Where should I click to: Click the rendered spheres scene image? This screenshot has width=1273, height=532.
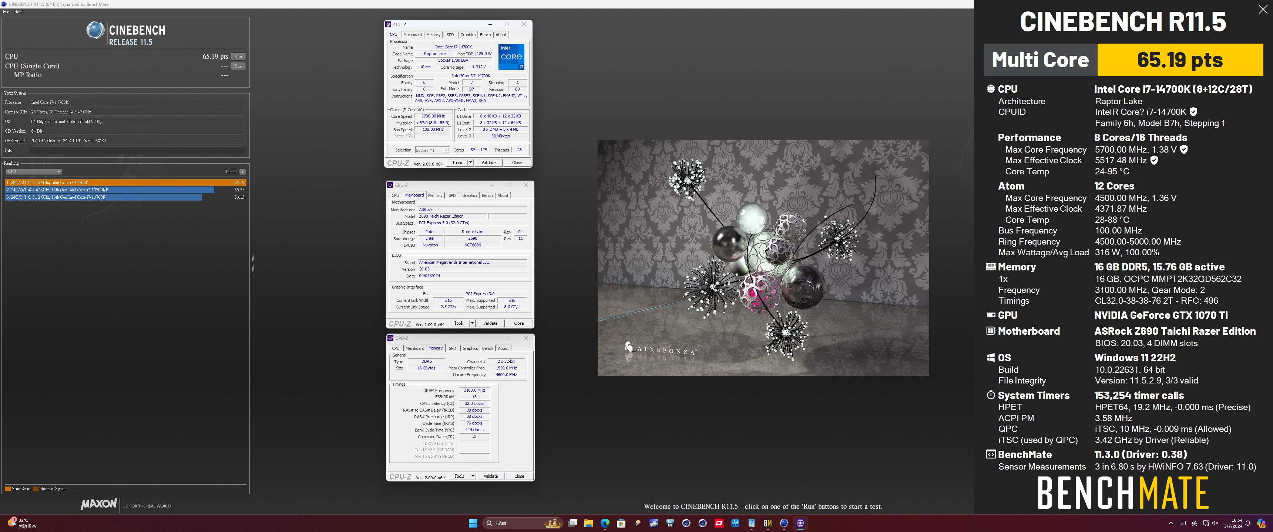click(763, 258)
